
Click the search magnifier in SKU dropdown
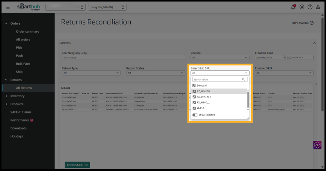click(243, 79)
